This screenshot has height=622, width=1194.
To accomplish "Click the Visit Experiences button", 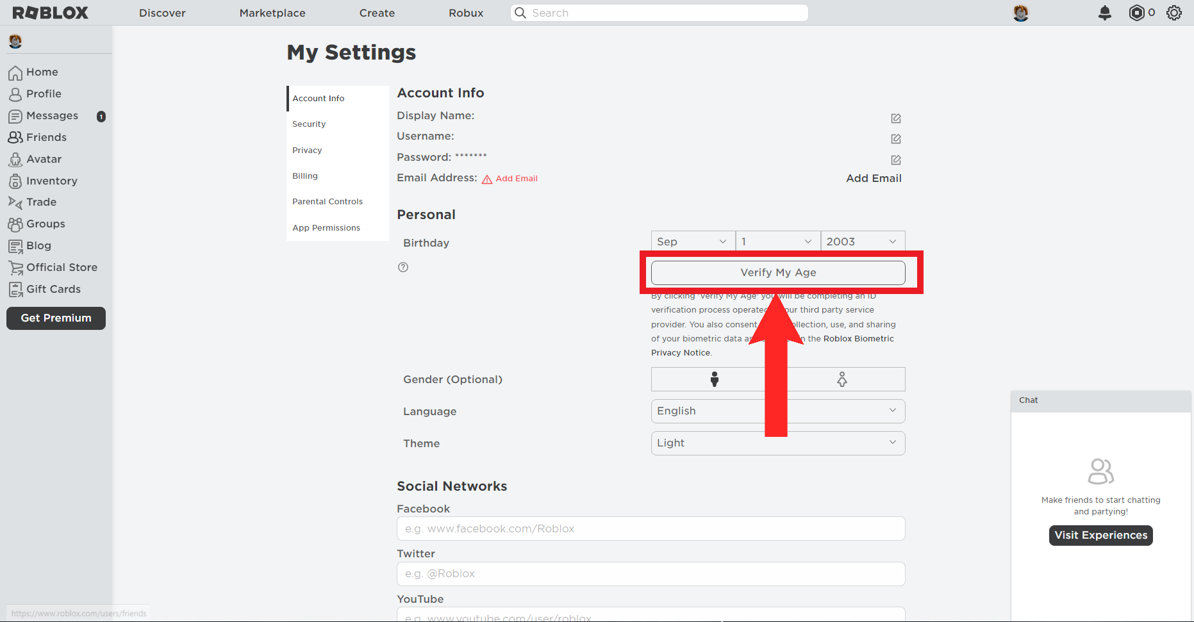I will coord(1100,536).
